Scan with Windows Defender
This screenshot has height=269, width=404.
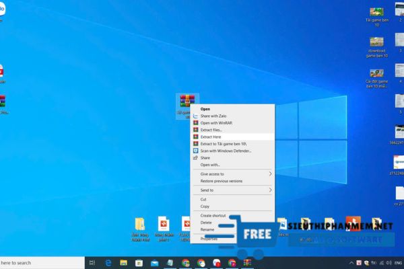pos(225,151)
